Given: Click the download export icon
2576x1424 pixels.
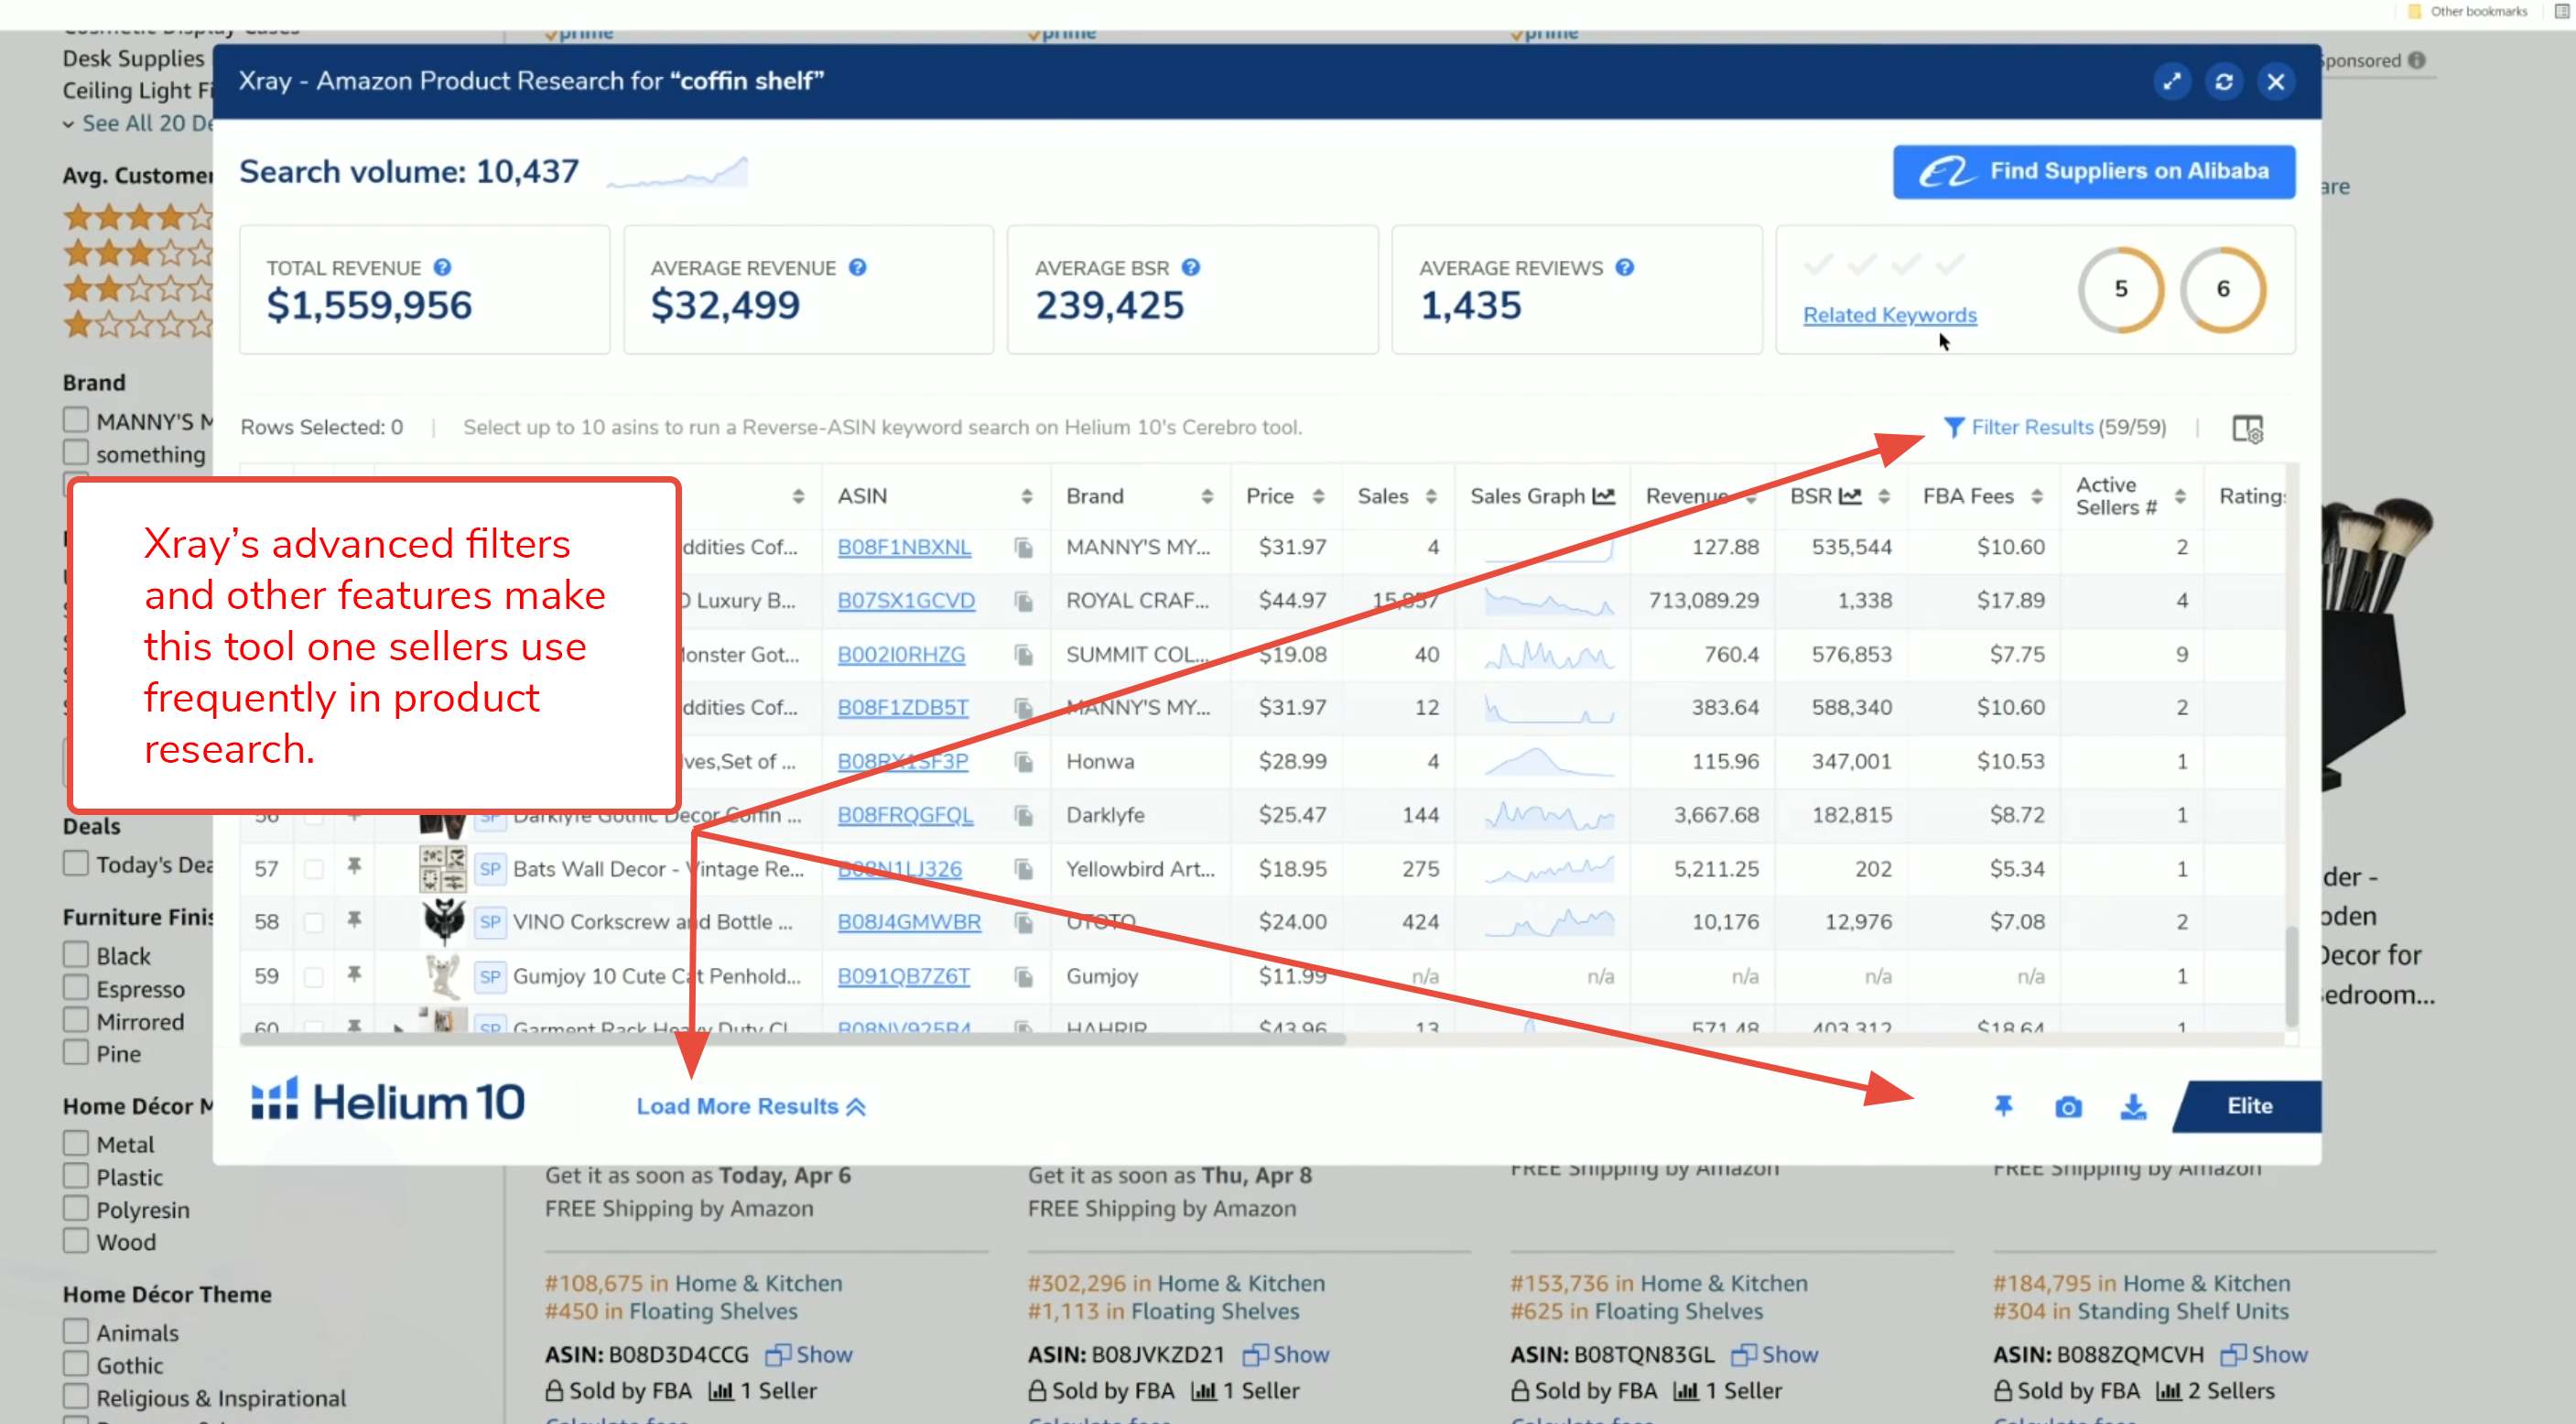Looking at the screenshot, I should (2132, 1107).
